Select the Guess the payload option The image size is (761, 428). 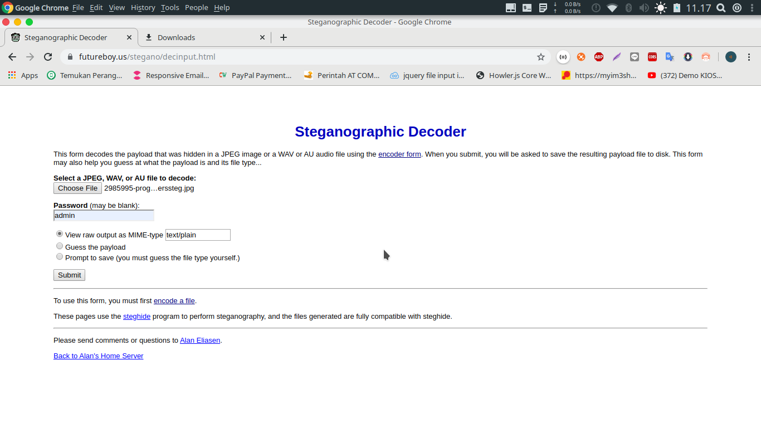(x=60, y=246)
